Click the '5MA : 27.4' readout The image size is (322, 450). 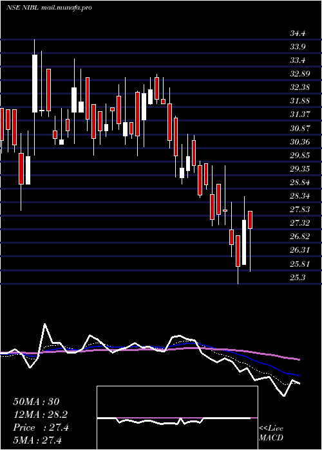coord(38,440)
